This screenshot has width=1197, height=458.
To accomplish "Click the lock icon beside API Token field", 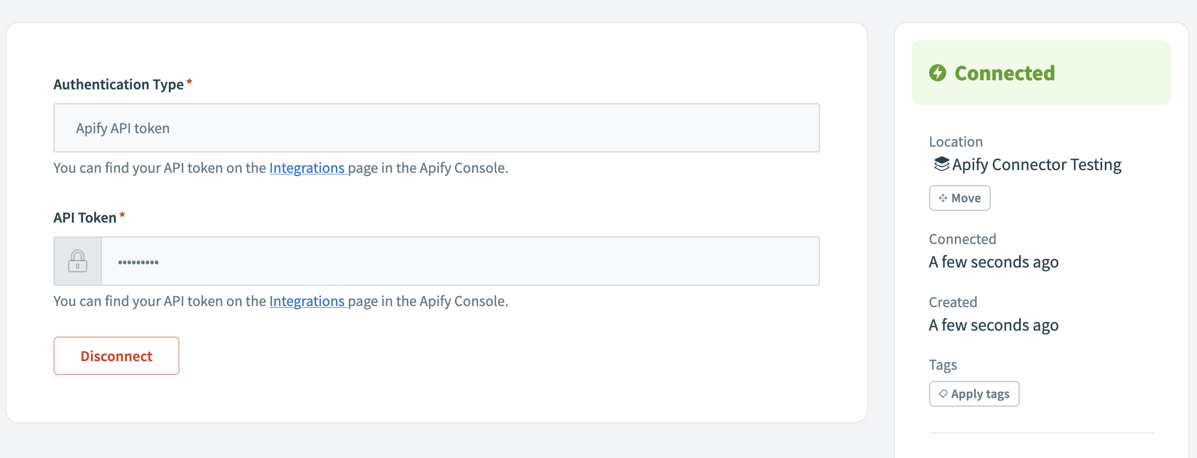I will pos(78,262).
